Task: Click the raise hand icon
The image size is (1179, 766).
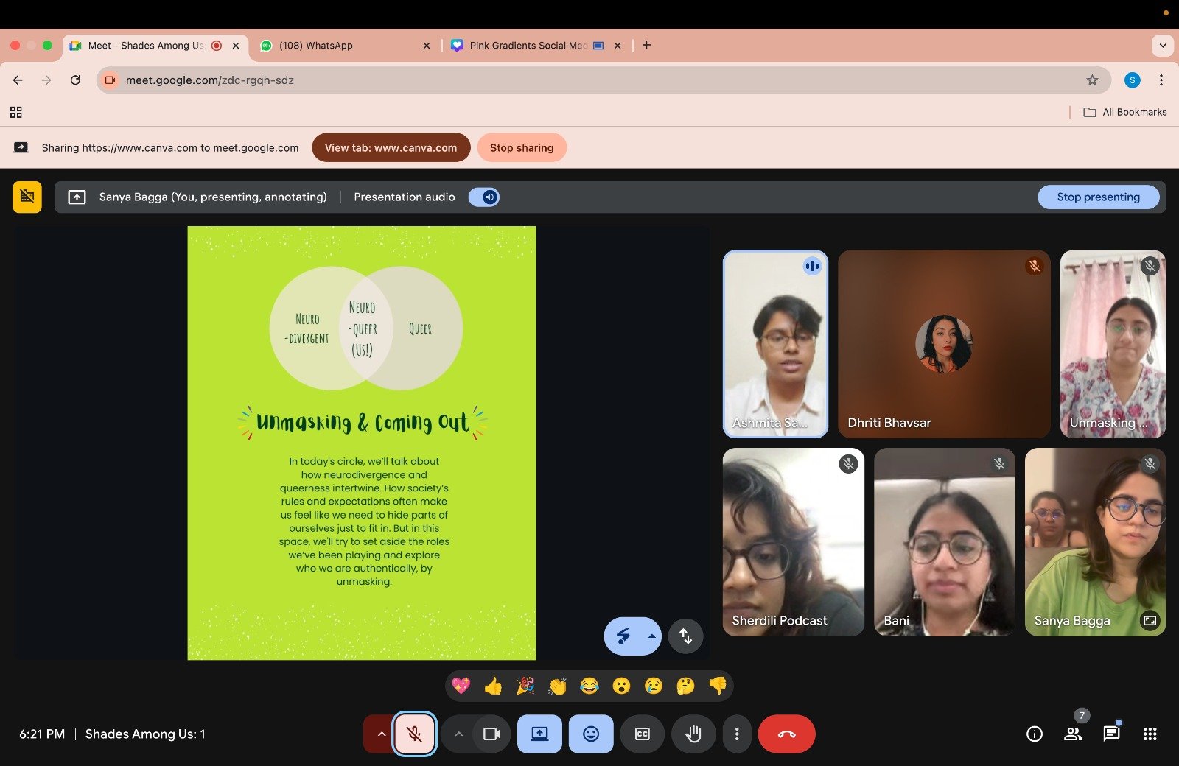Action: coord(693,734)
